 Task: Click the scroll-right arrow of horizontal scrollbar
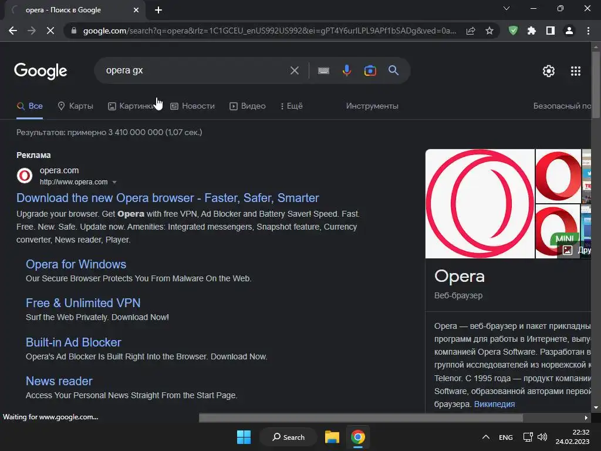[x=586, y=418]
